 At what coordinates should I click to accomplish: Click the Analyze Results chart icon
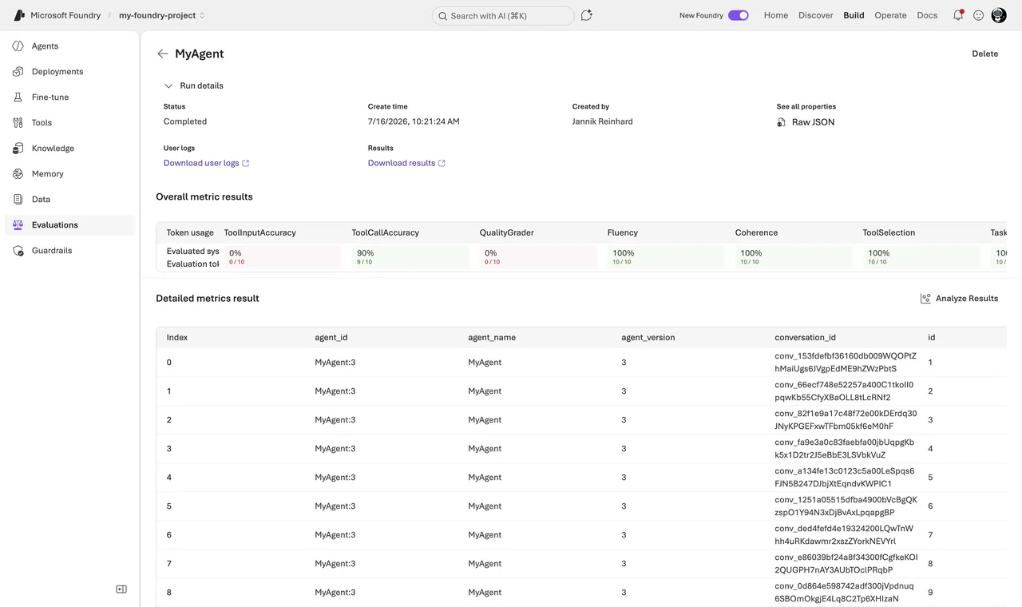[x=925, y=299]
